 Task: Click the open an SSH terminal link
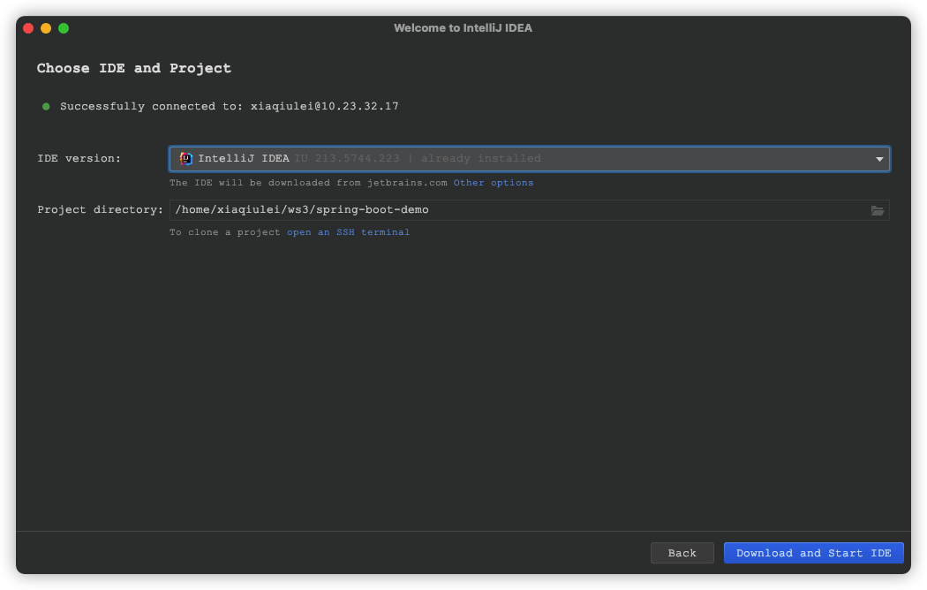348,232
